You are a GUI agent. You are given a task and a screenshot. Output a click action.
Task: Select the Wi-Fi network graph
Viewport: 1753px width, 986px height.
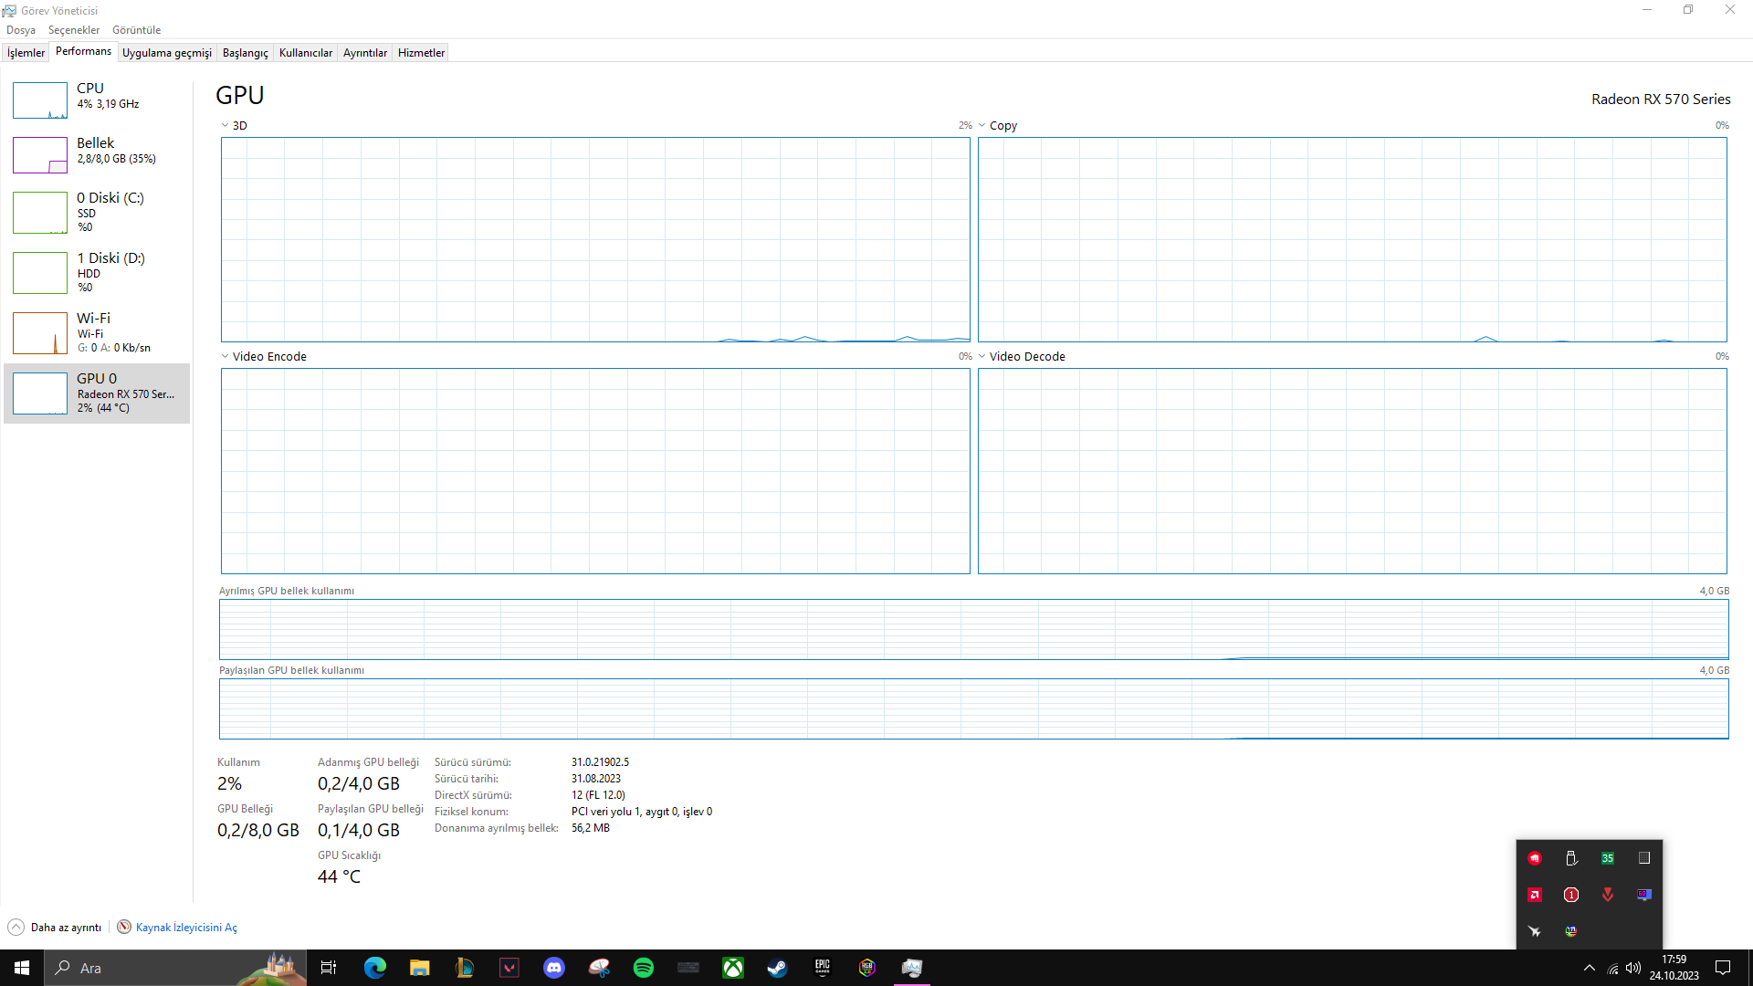coord(96,332)
